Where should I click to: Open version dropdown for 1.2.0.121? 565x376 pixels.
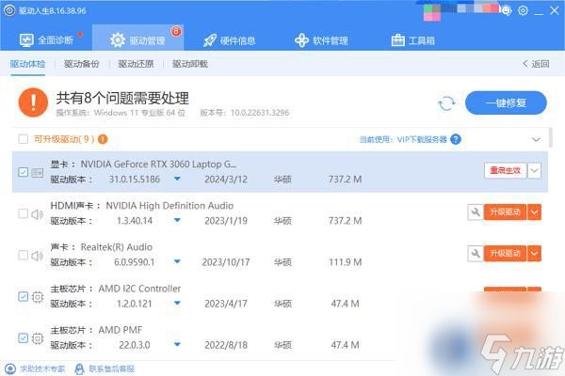pyautogui.click(x=177, y=304)
